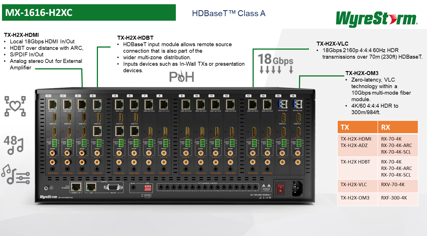
Task: Click the Zones 1-16 Ethernet port
Action: pyautogui.click(x=76, y=187)
